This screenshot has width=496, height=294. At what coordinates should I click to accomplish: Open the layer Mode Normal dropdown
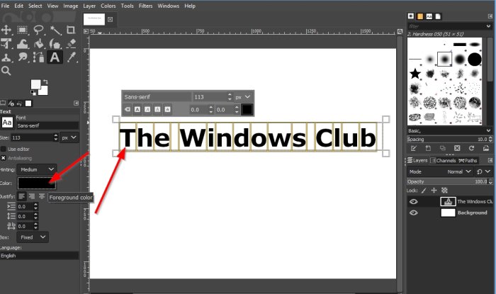440,171
